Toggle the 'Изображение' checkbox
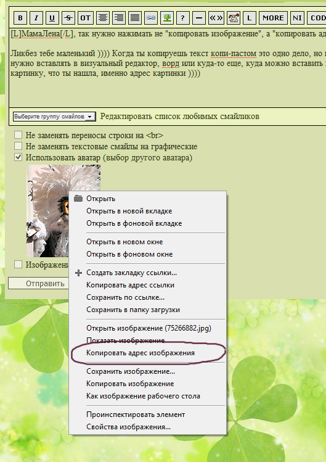The width and height of the screenshot is (326, 462). click(x=18, y=264)
